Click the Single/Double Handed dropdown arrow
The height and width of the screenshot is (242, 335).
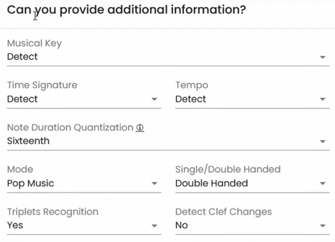point(322,184)
